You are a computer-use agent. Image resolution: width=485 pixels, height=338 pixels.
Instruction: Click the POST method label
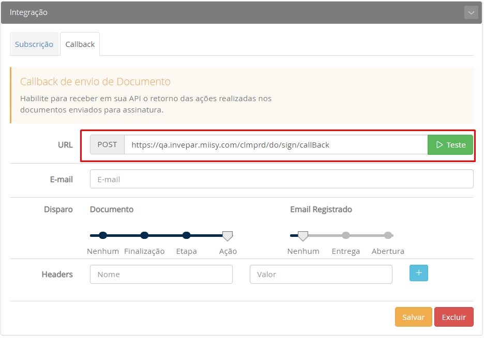(107, 145)
